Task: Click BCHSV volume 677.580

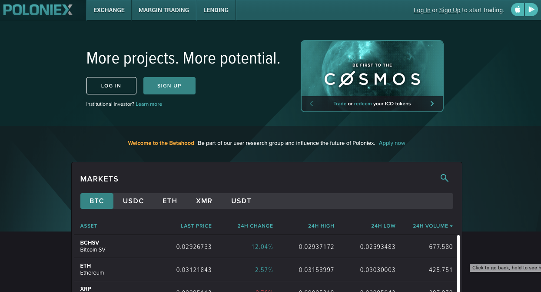Action: coord(441,247)
